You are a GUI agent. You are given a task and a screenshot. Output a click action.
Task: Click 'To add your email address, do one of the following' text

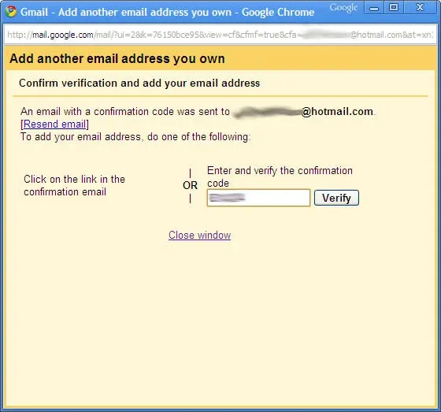click(135, 137)
